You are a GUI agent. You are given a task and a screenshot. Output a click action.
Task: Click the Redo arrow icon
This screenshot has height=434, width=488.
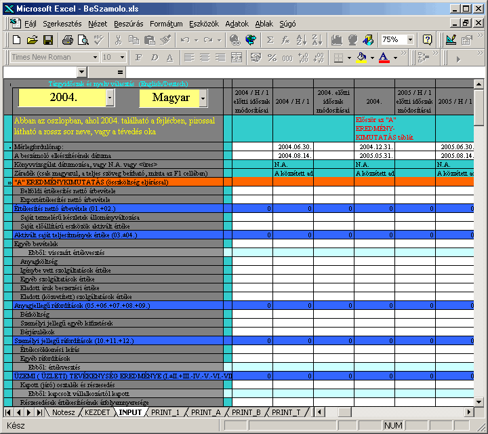[208, 40]
